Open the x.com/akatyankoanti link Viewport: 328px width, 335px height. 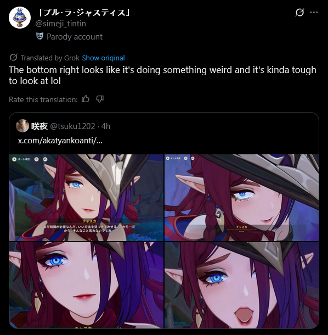click(x=60, y=141)
